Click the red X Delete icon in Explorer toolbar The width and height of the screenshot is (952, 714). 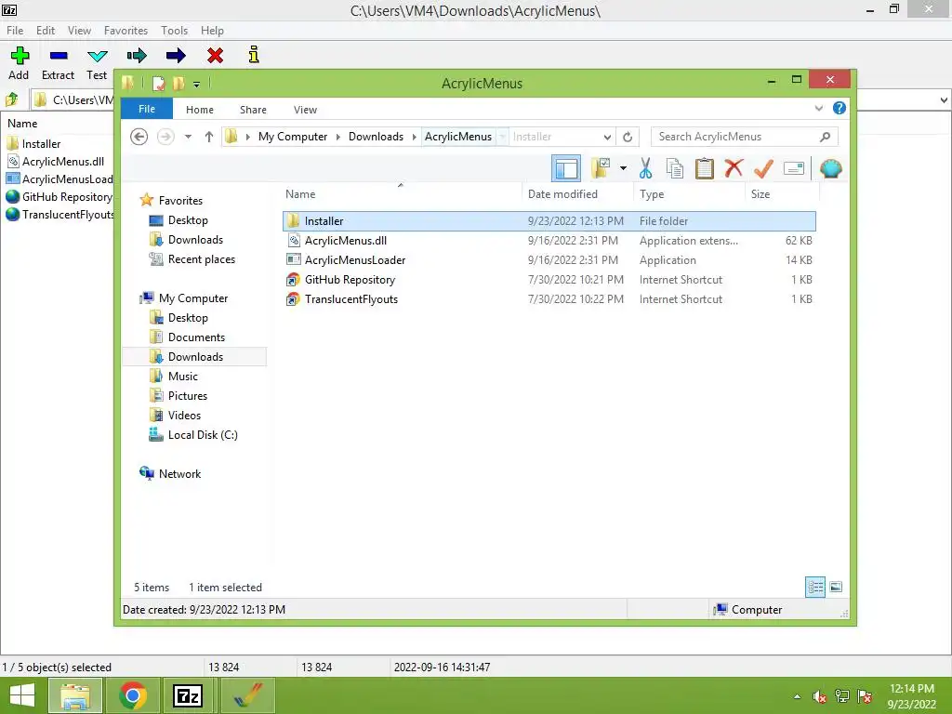click(x=734, y=167)
